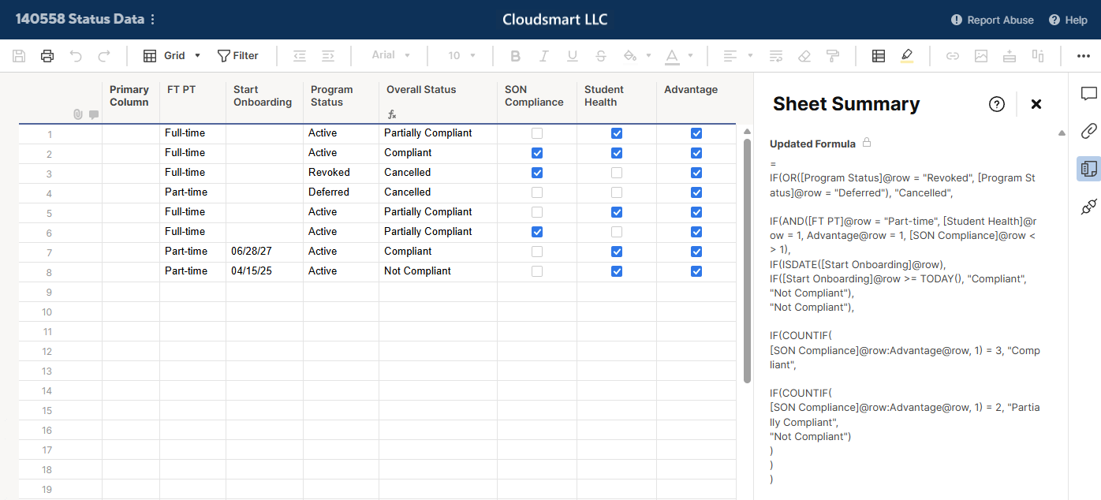The image size is (1101, 500).
Task: Click the cell with date 06/28/27
Action: (264, 252)
